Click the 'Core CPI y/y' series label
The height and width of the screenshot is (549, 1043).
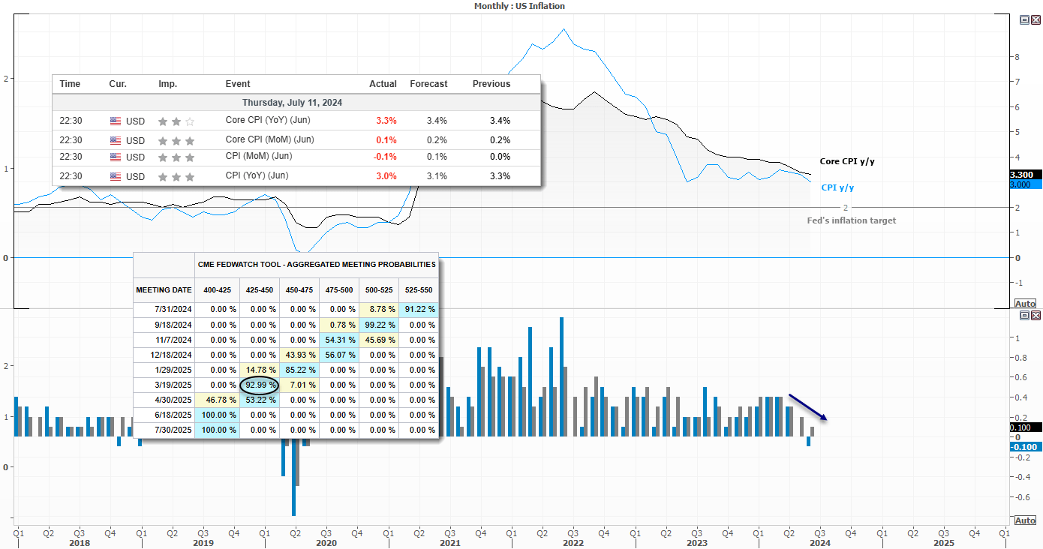(x=847, y=161)
